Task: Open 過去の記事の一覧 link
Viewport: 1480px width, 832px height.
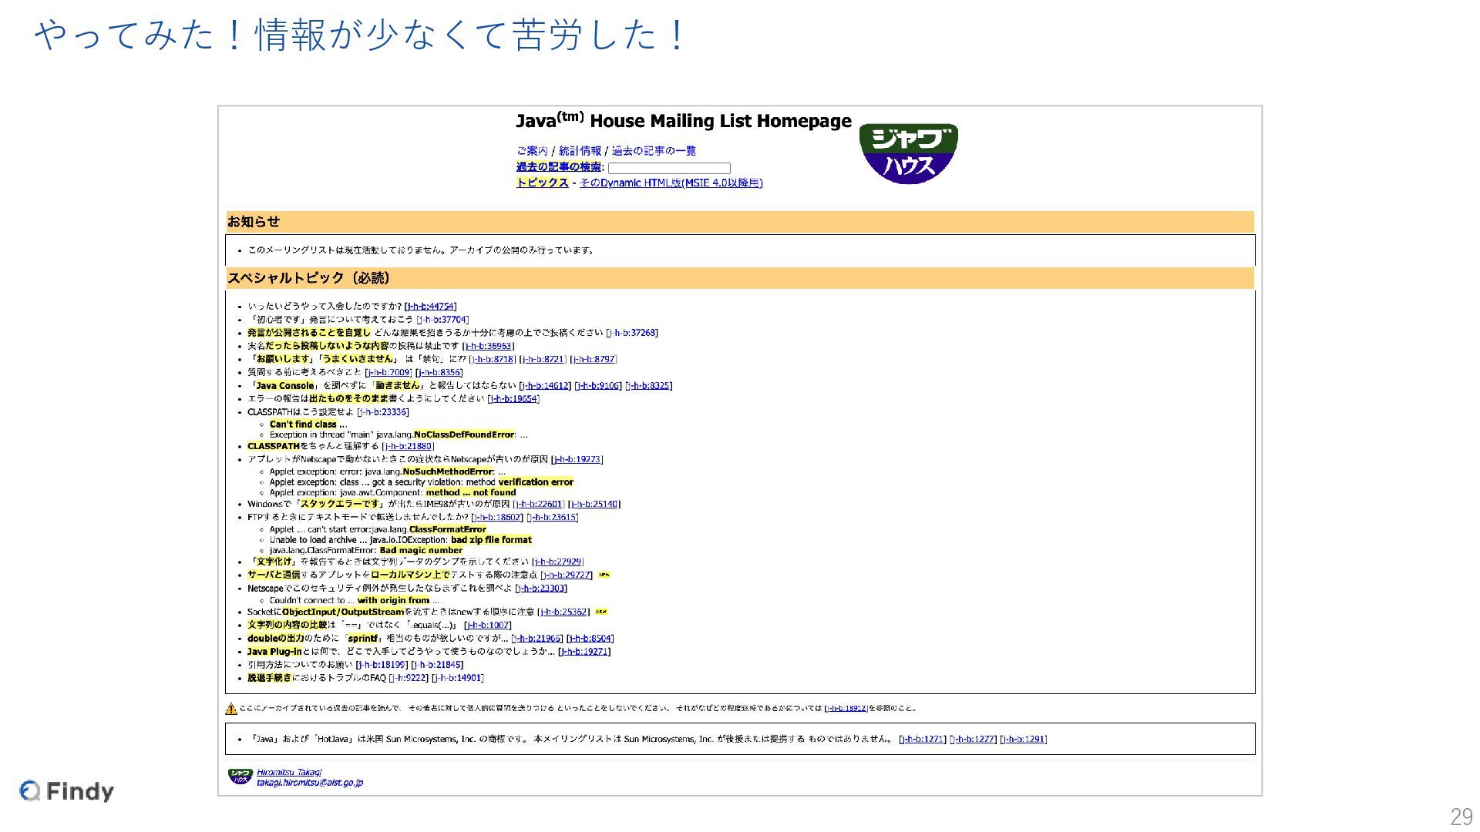Action: pos(654,151)
